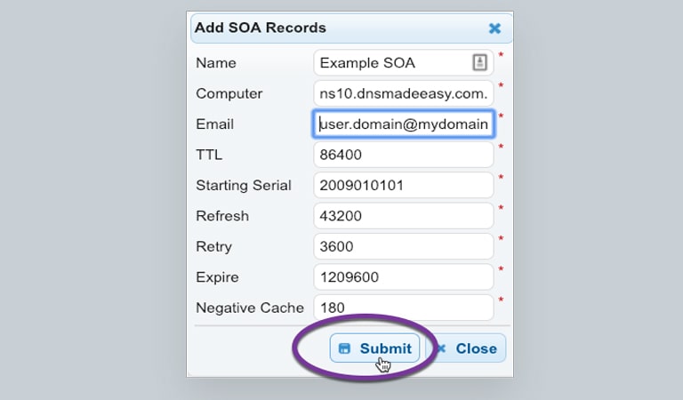Click the Negative Cache label text

coord(250,308)
